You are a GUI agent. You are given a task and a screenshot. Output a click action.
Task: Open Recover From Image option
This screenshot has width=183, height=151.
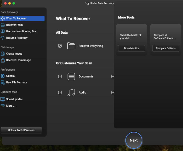click(x=22, y=60)
